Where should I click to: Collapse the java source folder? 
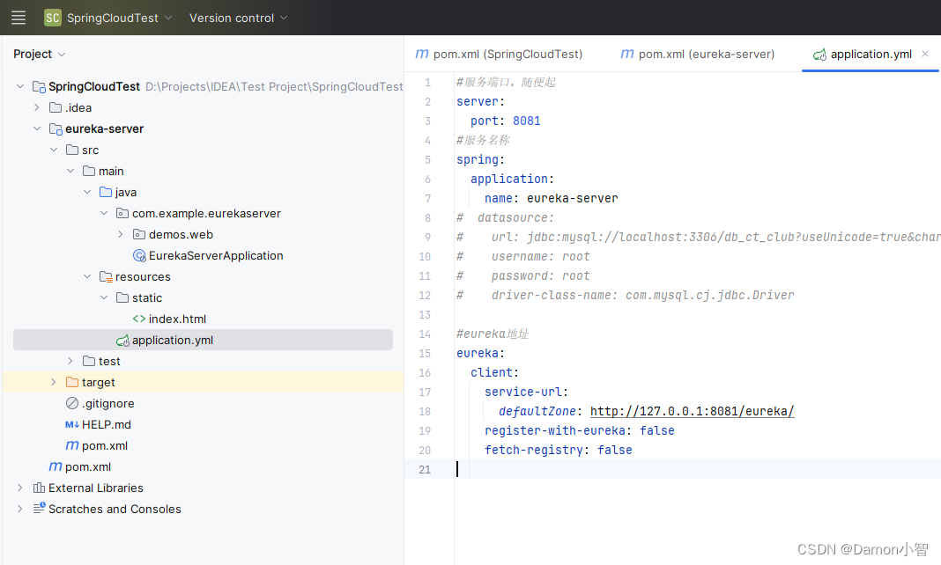point(87,192)
